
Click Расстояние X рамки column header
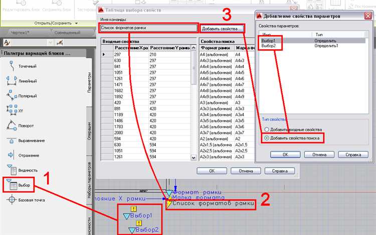click(x=131, y=48)
